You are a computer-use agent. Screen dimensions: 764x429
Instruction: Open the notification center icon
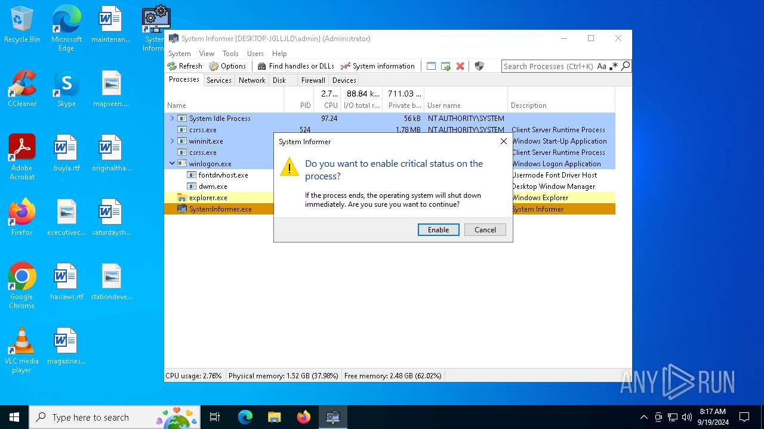click(744, 417)
